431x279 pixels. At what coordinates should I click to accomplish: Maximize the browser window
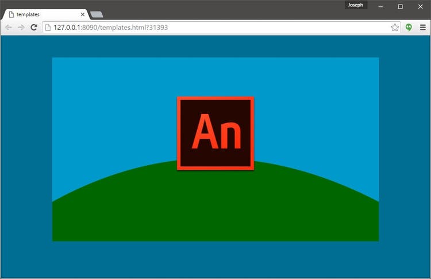pyautogui.click(x=401, y=6)
